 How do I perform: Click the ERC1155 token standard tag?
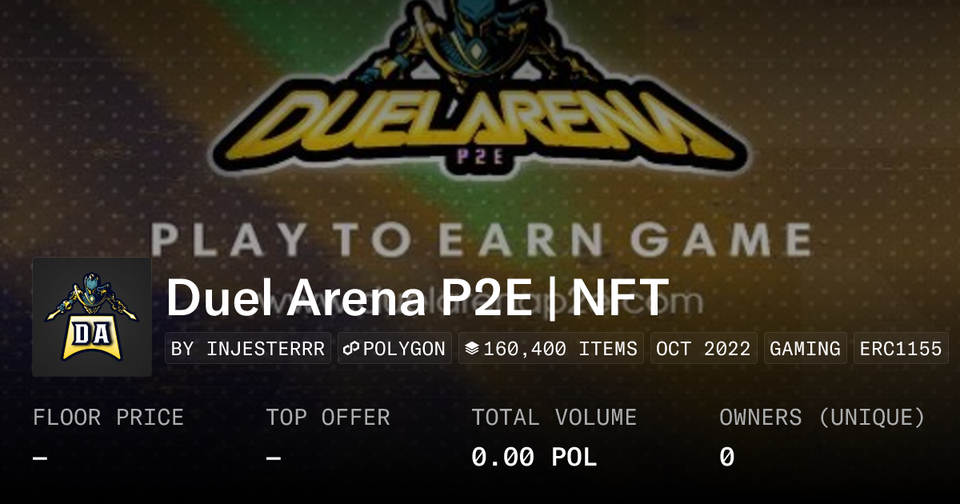901,349
